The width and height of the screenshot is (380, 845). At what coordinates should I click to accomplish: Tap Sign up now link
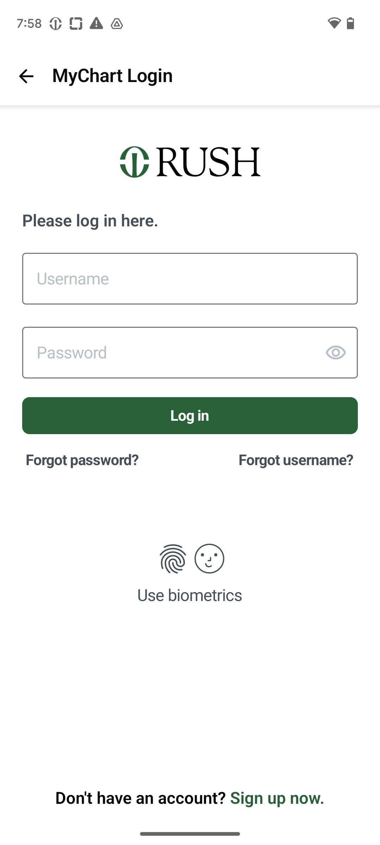[277, 798]
